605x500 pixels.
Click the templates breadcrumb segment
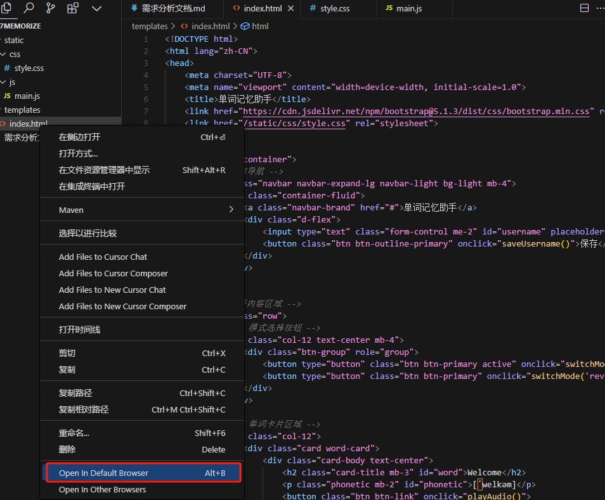(x=150, y=26)
